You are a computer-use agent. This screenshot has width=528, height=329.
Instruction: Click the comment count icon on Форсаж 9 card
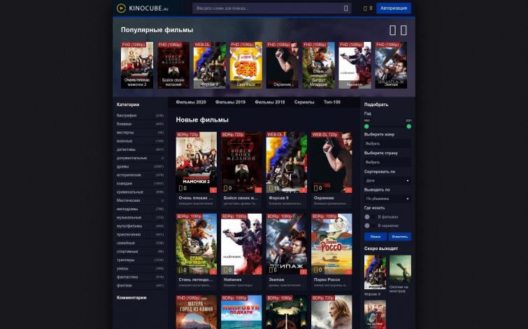coord(271,188)
